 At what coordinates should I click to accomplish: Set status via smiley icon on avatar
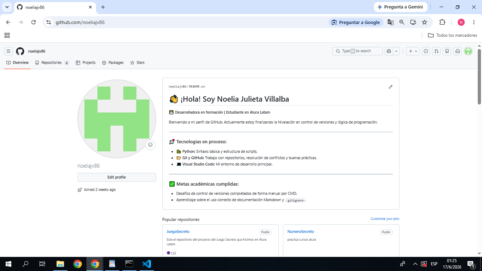(150, 145)
